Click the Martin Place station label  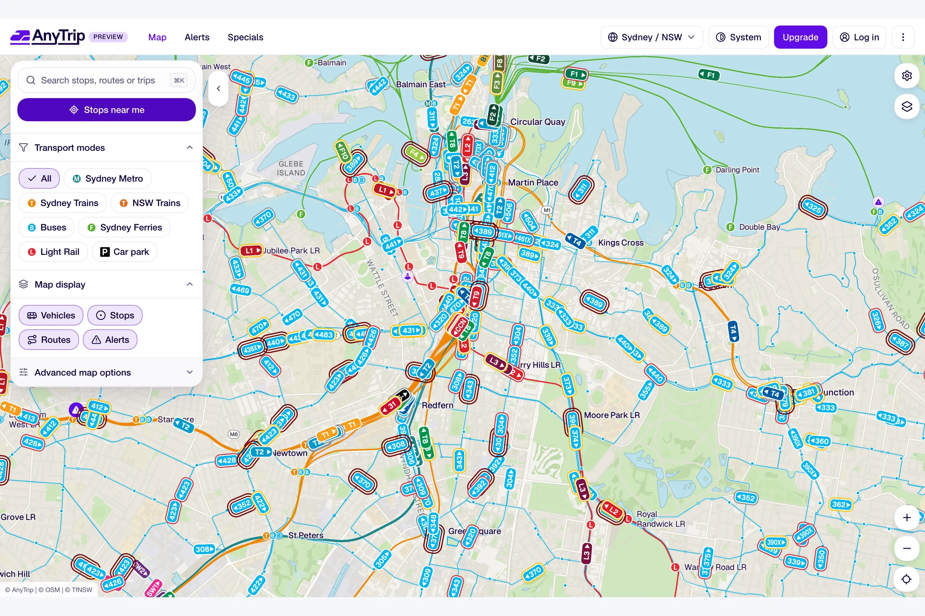point(533,183)
